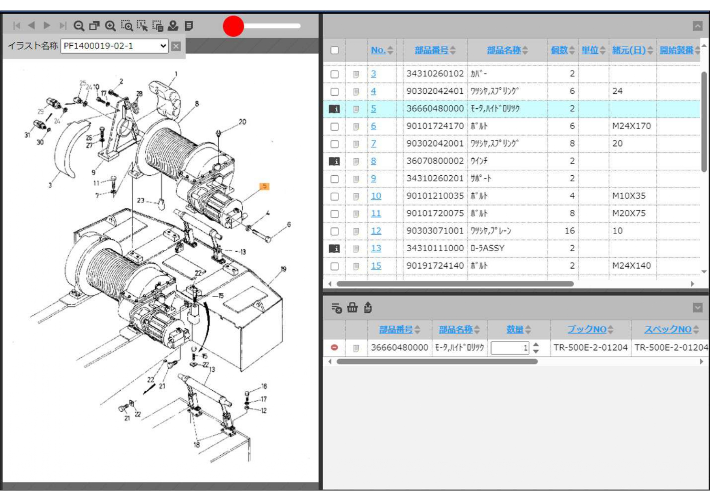This screenshot has height=501, width=710.
Task: Click the zoom in magnifier icon
Action: pyautogui.click(x=110, y=26)
